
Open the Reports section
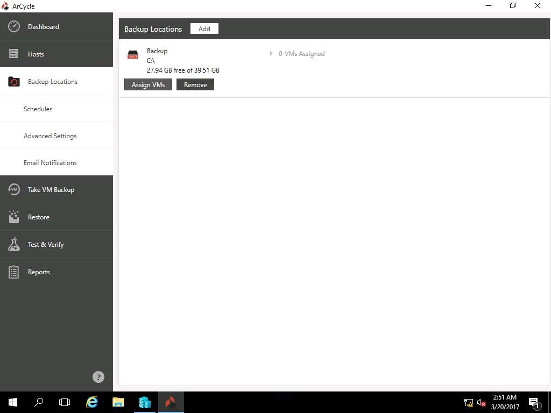56,272
